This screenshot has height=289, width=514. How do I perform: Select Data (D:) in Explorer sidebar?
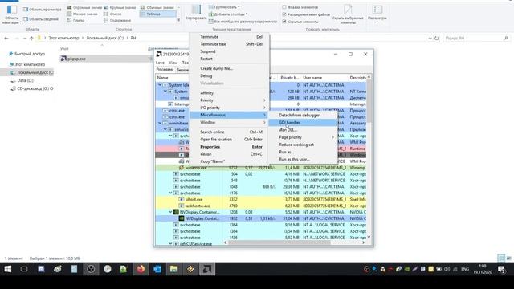pyautogui.click(x=25, y=80)
